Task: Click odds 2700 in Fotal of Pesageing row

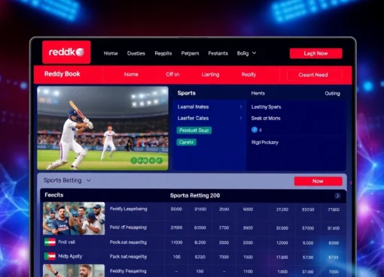Action: click(224, 227)
